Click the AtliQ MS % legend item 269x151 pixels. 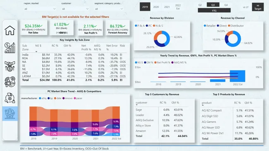179,62
